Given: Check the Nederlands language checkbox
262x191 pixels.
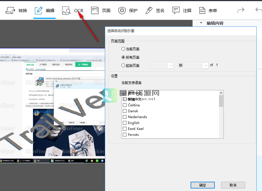Looking at the screenshot, I should pyautogui.click(x=125, y=117).
